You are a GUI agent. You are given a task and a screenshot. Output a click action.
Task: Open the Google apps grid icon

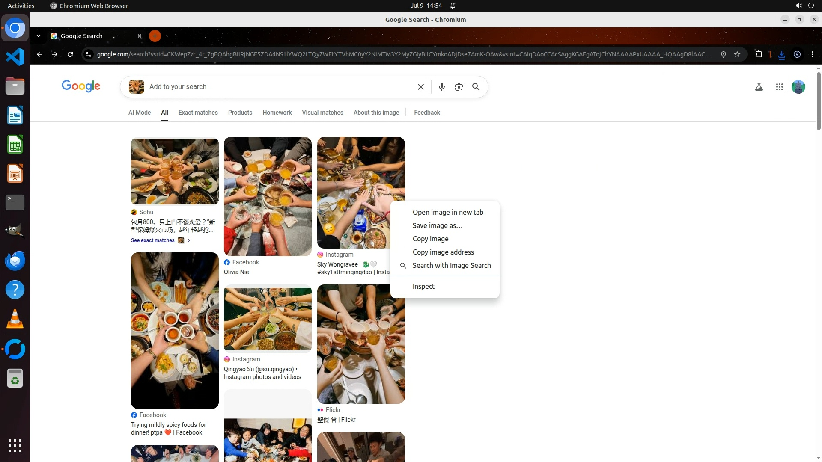(779, 87)
